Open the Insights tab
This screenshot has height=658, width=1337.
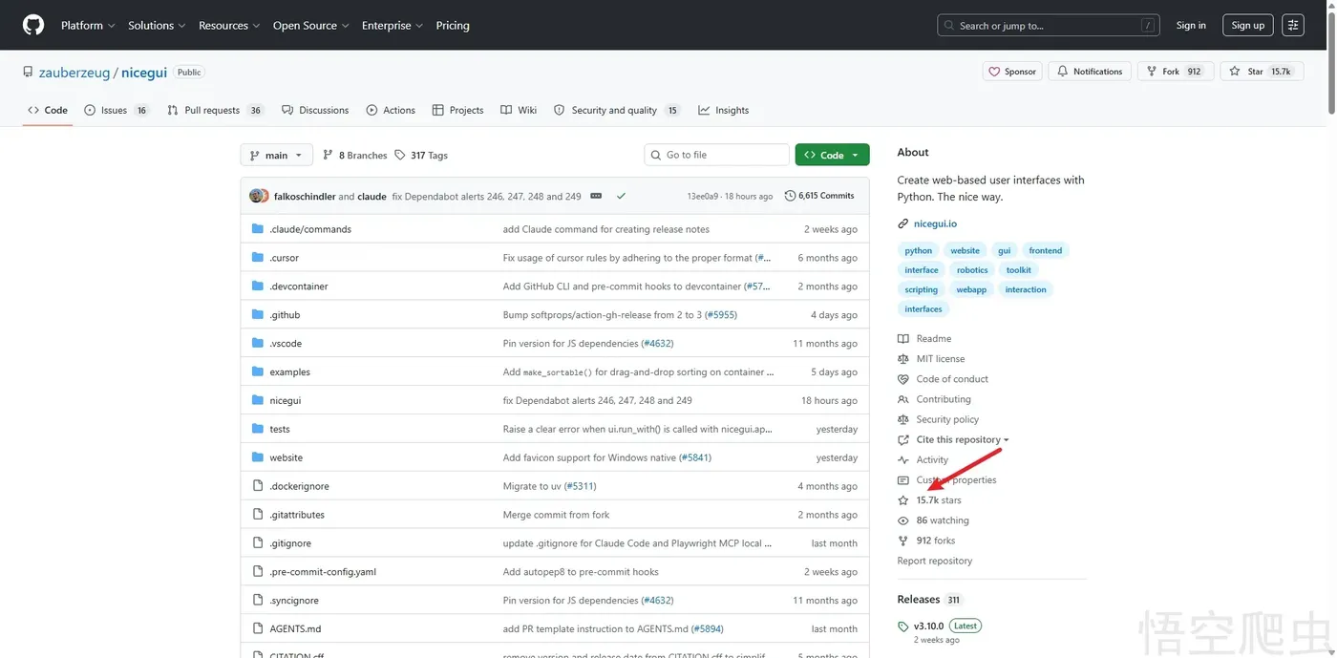[723, 111]
